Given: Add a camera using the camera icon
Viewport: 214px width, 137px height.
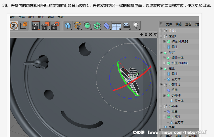Looking at the screenshot, I should (x=126, y=26).
